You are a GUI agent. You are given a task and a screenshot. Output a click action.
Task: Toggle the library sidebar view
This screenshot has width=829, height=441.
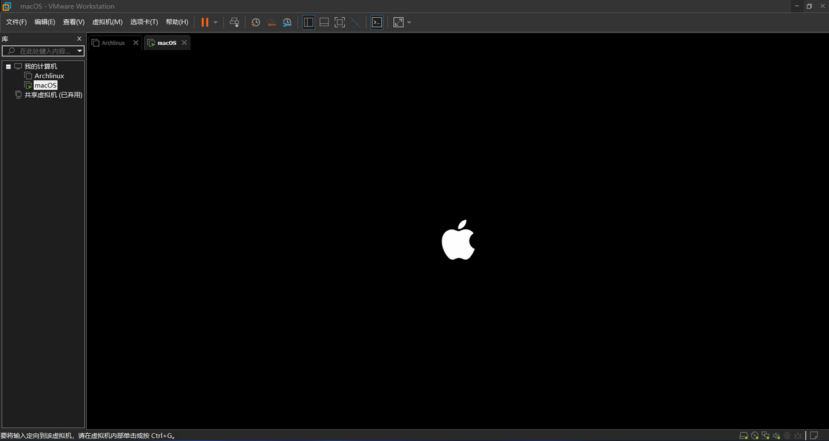pyautogui.click(x=308, y=22)
